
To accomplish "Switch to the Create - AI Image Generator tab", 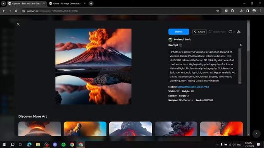I will [x=67, y=4].
